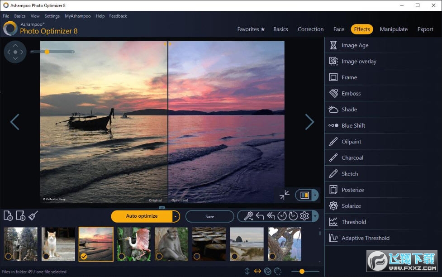Open the settings gear in the toolbar
This screenshot has width=442, height=277.
click(x=304, y=216)
